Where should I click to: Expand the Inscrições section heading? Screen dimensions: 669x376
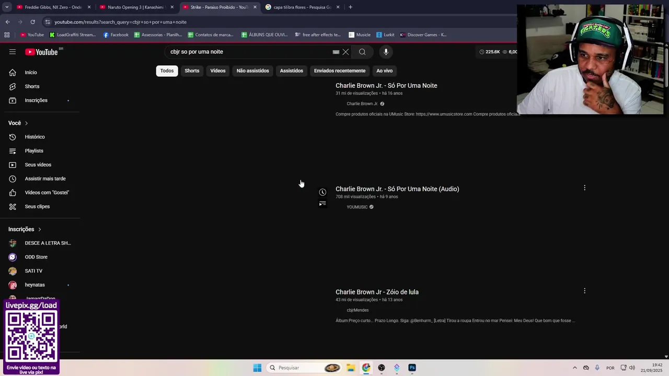pyautogui.click(x=25, y=229)
